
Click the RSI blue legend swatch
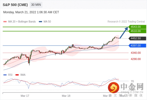tap(5, 75)
